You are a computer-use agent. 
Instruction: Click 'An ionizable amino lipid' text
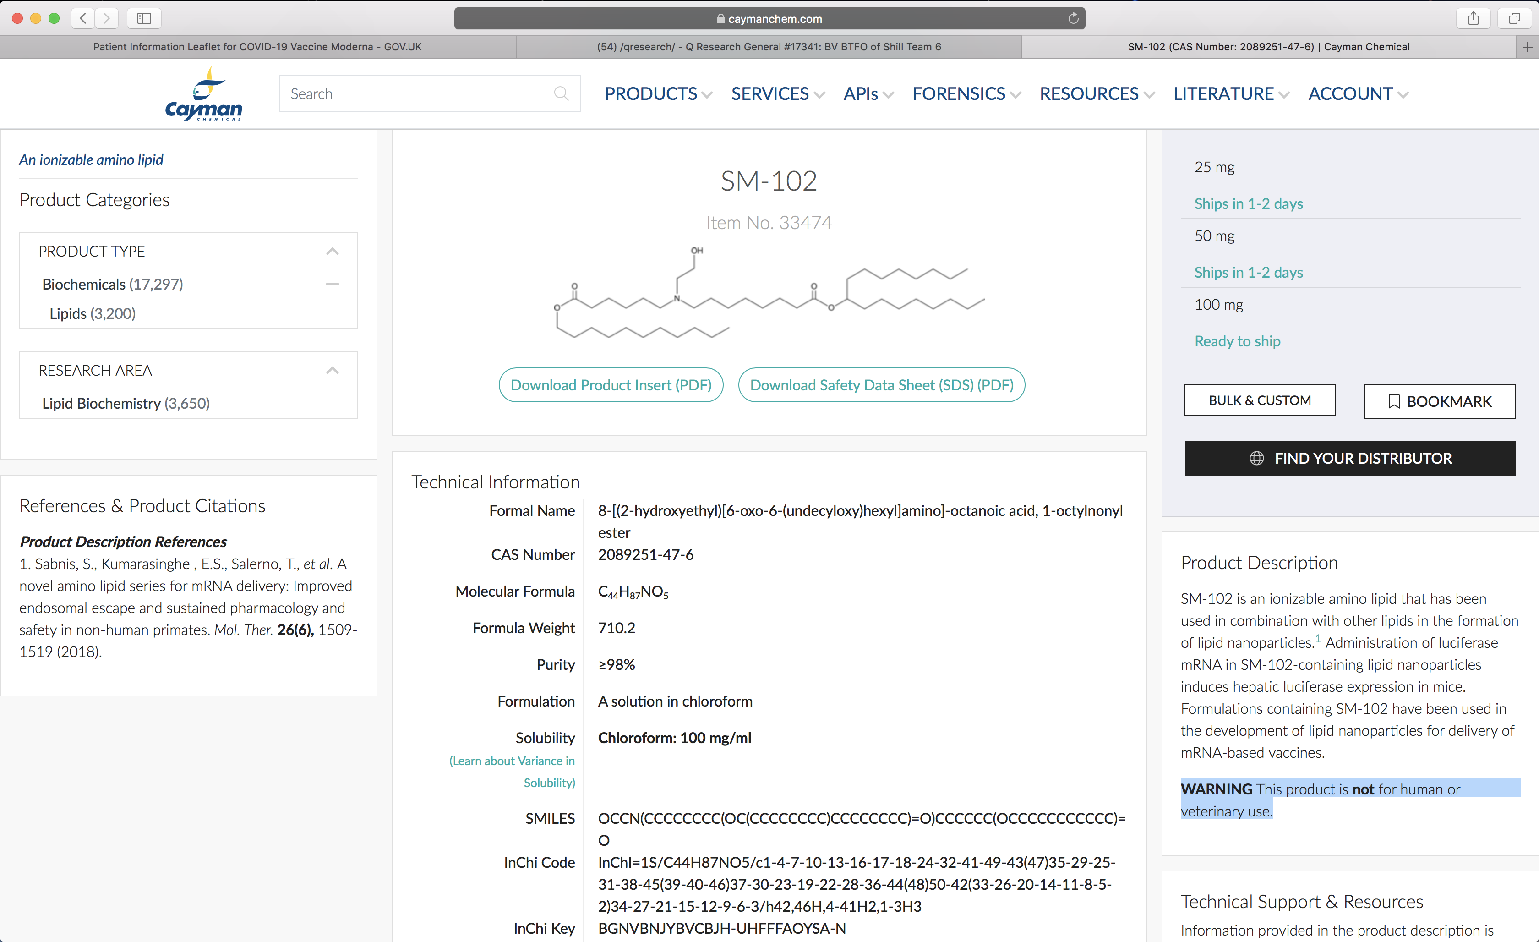coord(91,160)
